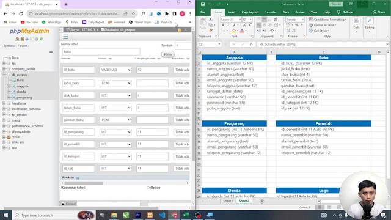Click the Format Painter brush in Excel

coord(210,31)
